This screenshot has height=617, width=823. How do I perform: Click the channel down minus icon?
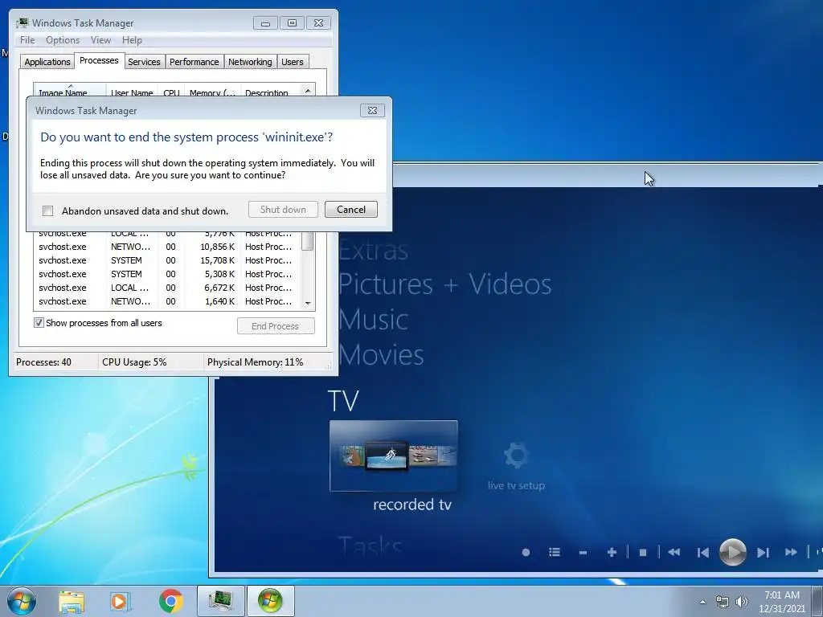583,553
